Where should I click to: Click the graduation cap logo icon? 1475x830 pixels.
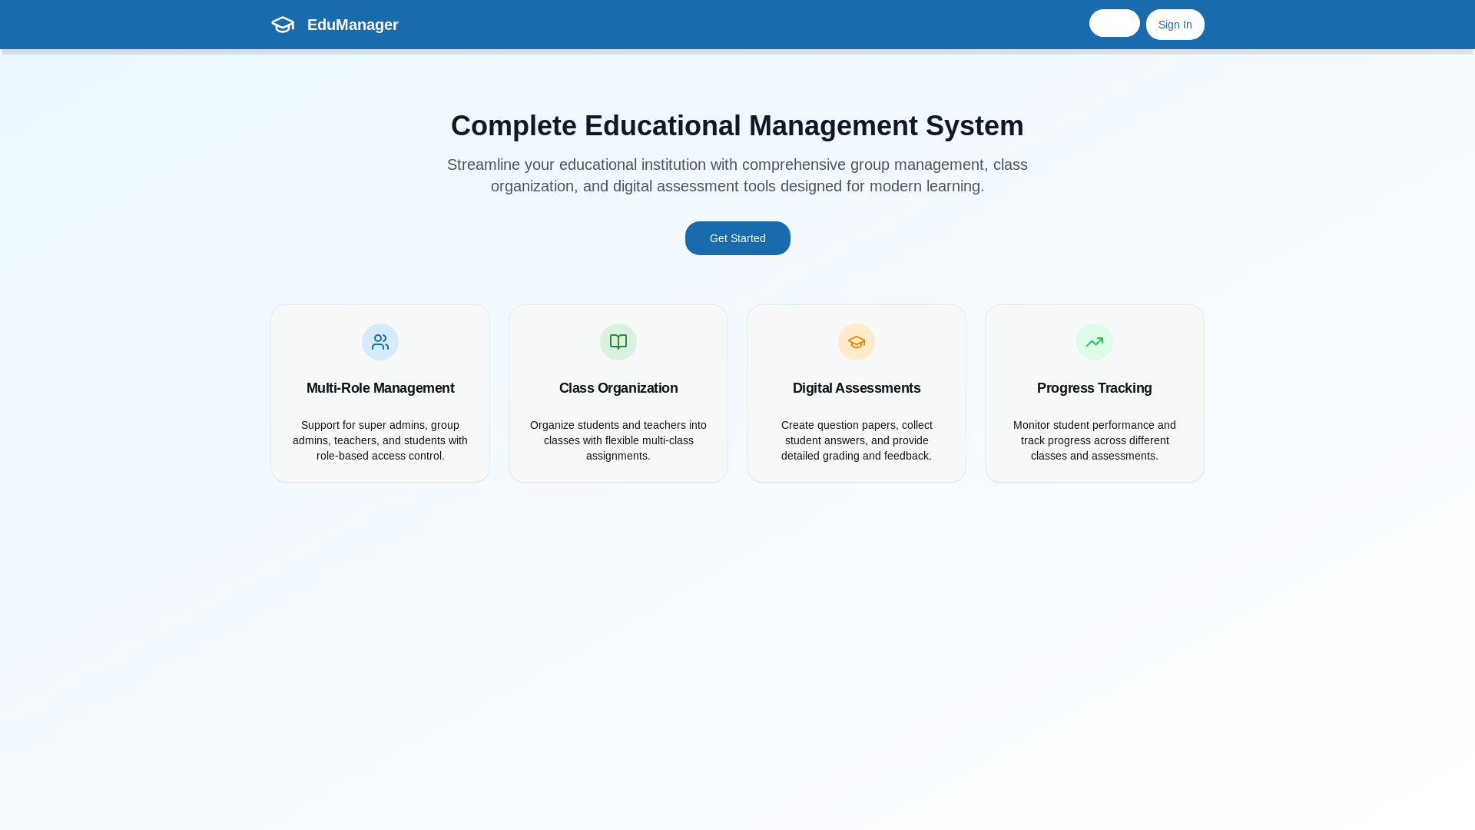(283, 25)
